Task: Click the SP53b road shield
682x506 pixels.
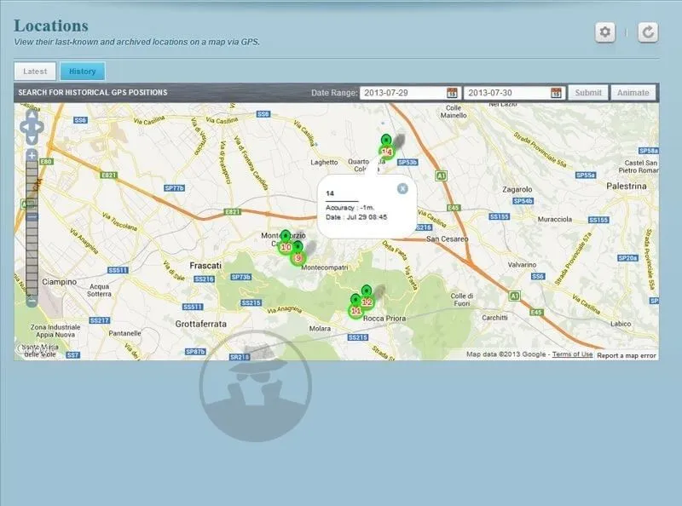Action: tap(407, 162)
